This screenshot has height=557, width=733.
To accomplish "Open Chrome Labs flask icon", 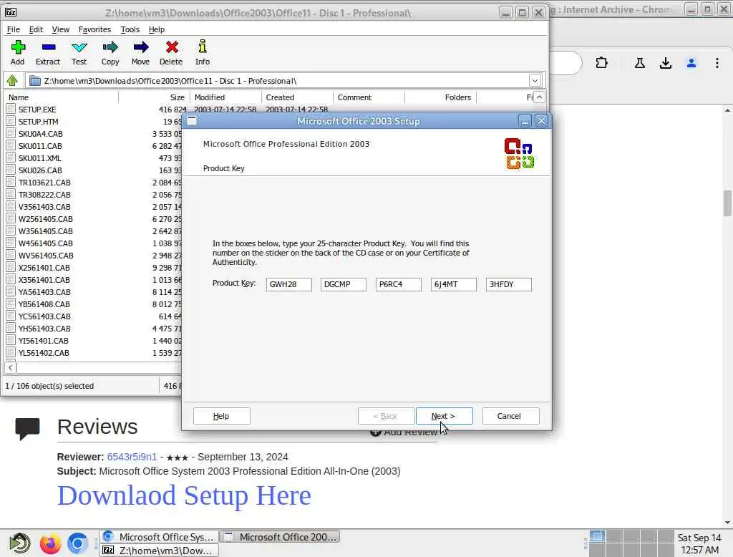I will click(x=639, y=63).
